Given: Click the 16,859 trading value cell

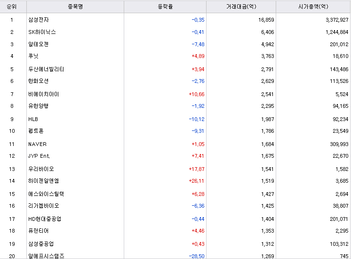Looking at the screenshot, I should pyautogui.click(x=266, y=20).
